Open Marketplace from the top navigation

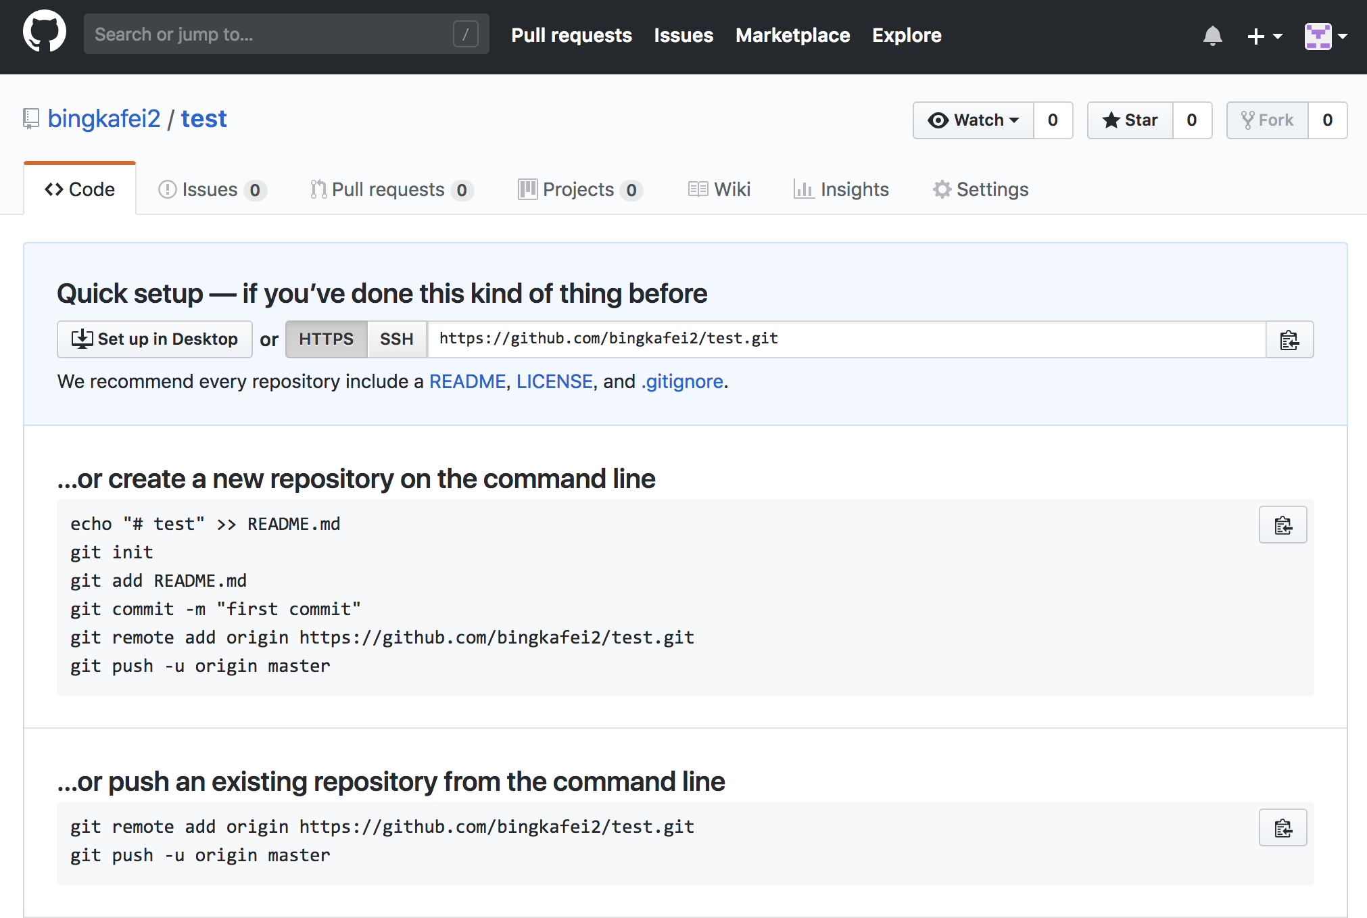click(x=792, y=35)
